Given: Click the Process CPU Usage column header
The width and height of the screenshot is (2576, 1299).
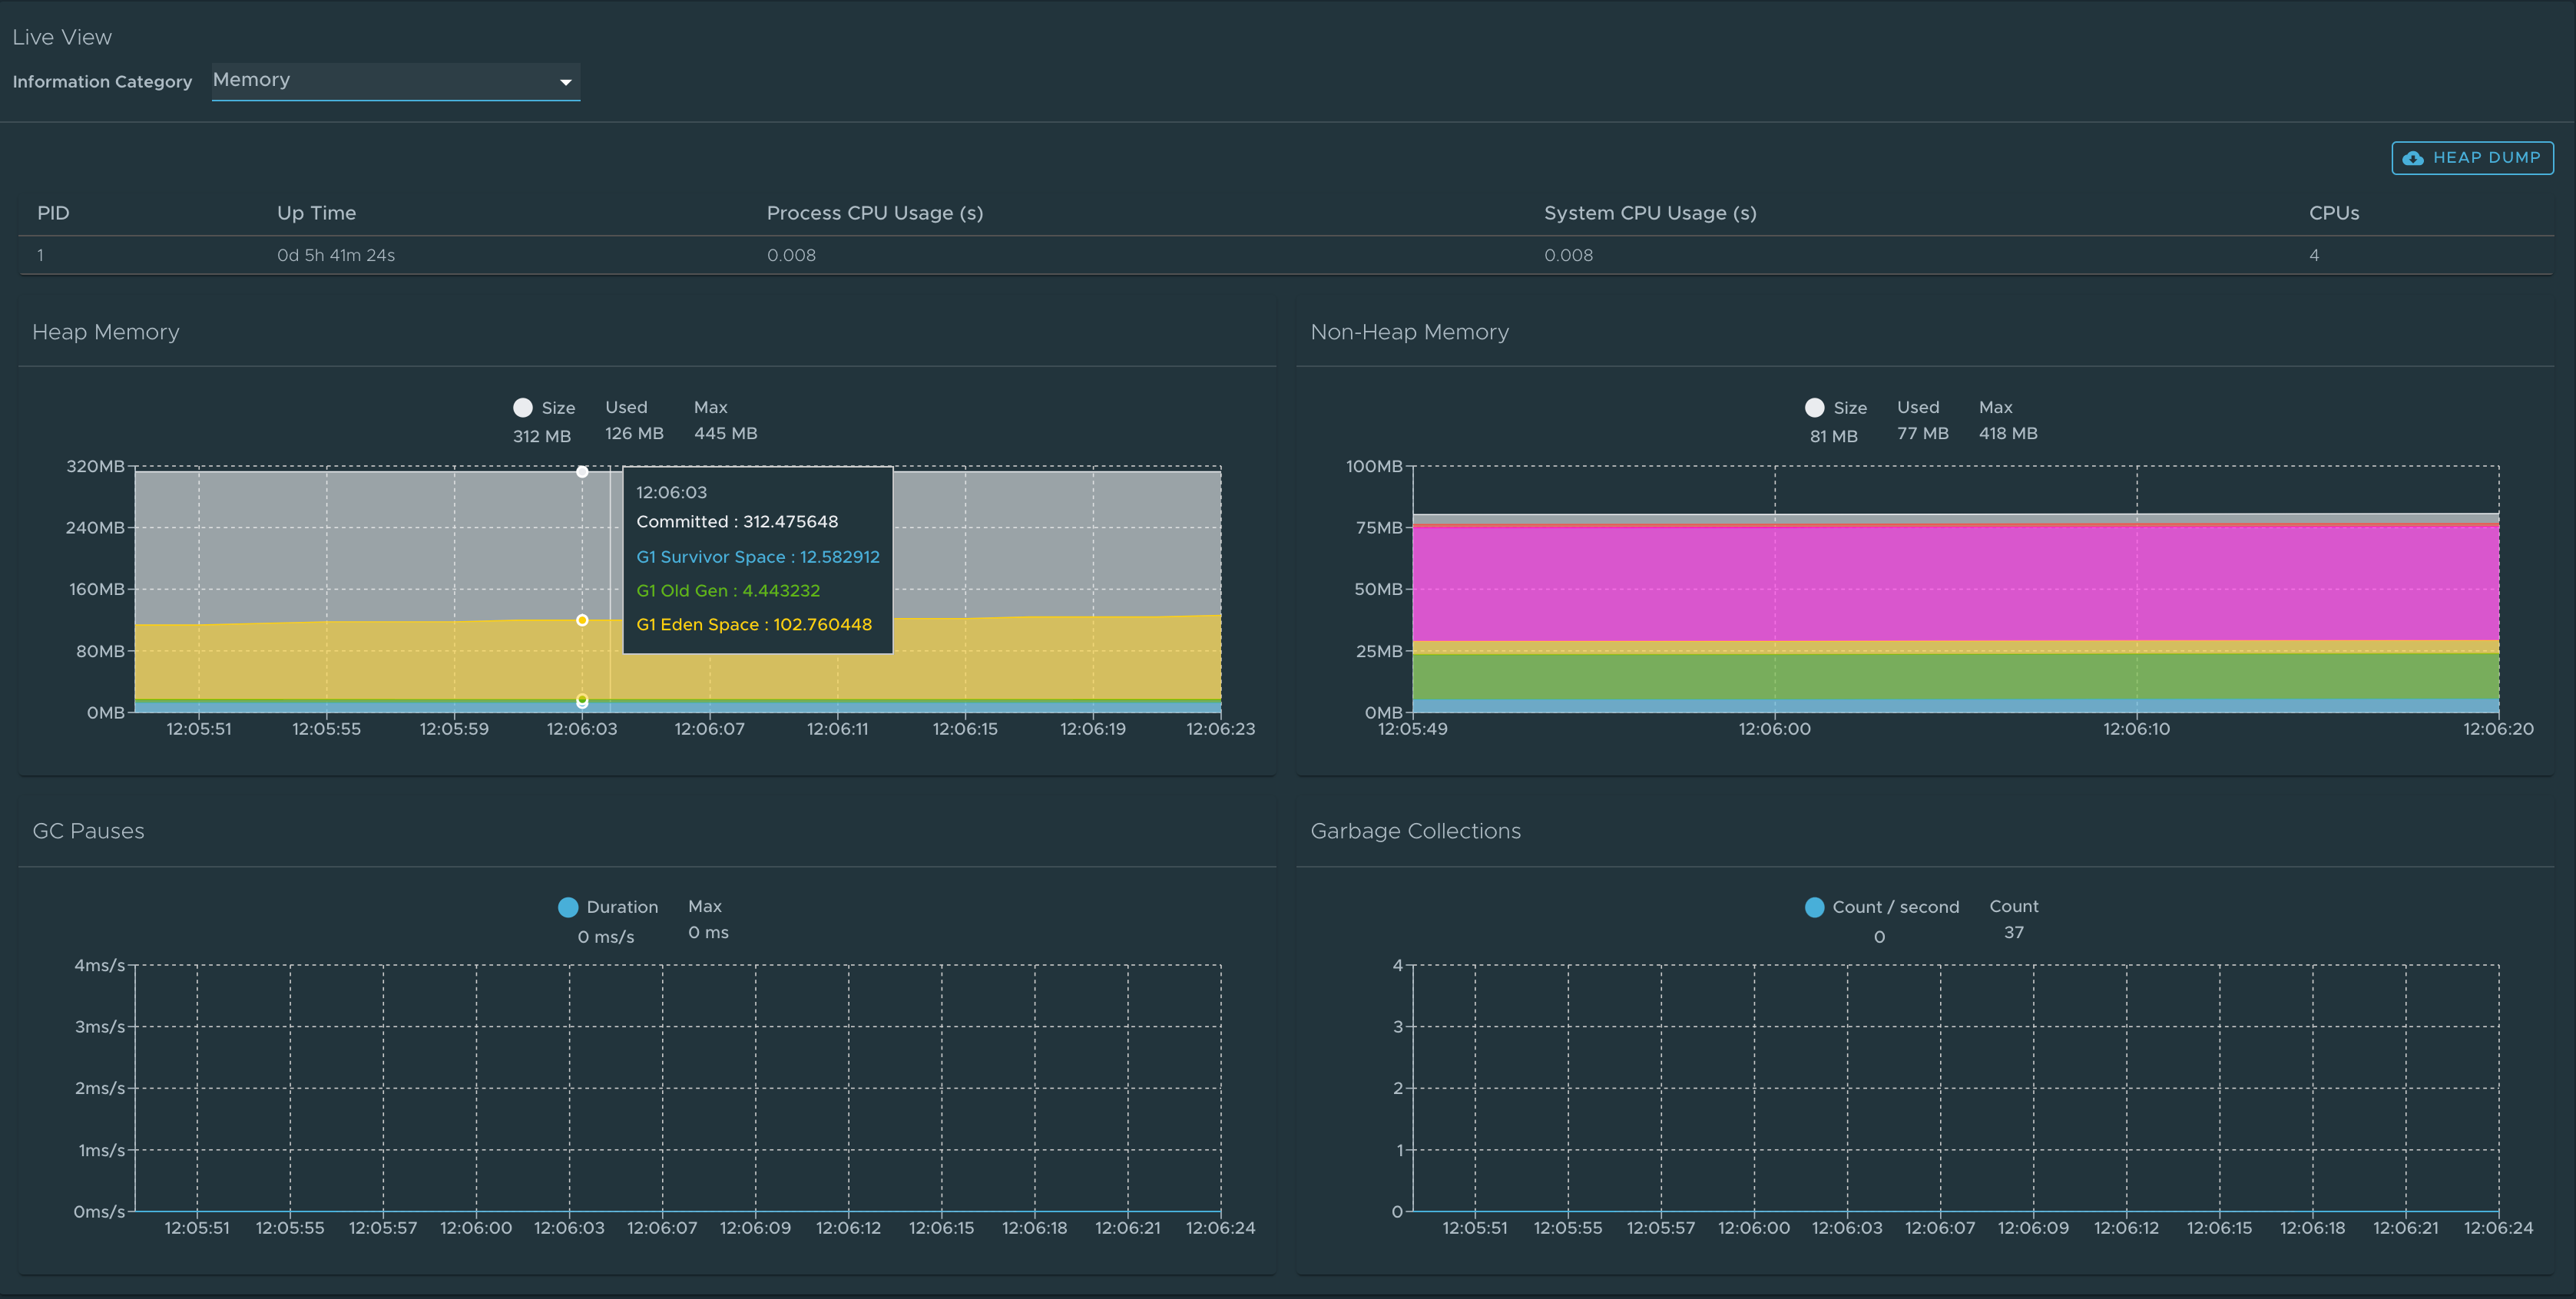Looking at the screenshot, I should [875, 213].
